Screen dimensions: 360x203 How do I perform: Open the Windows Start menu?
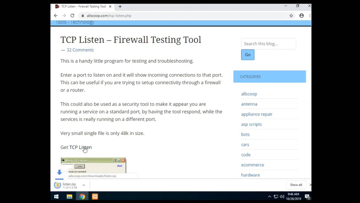point(56,197)
